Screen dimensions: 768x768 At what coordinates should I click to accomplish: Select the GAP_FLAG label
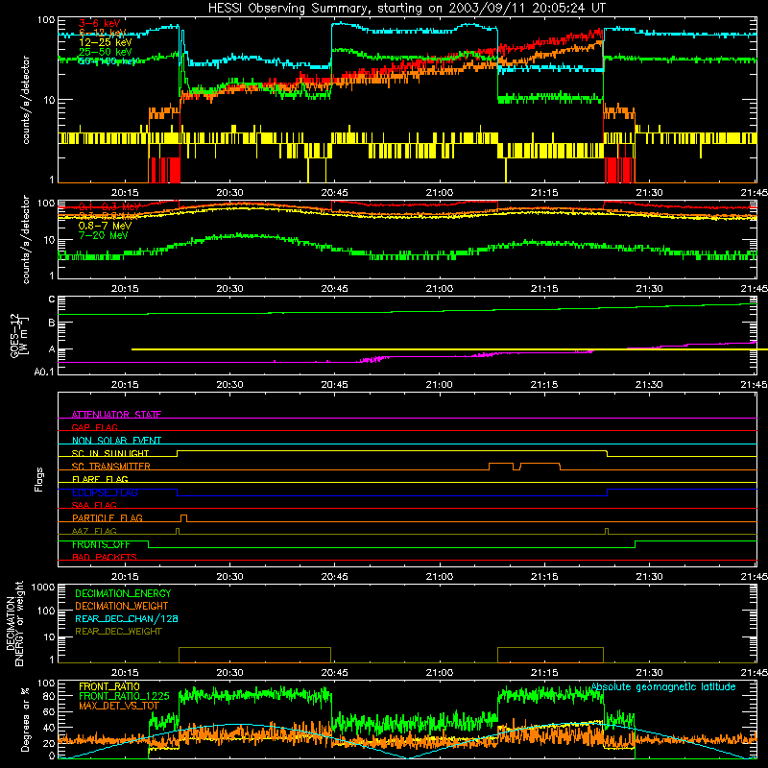[94, 427]
